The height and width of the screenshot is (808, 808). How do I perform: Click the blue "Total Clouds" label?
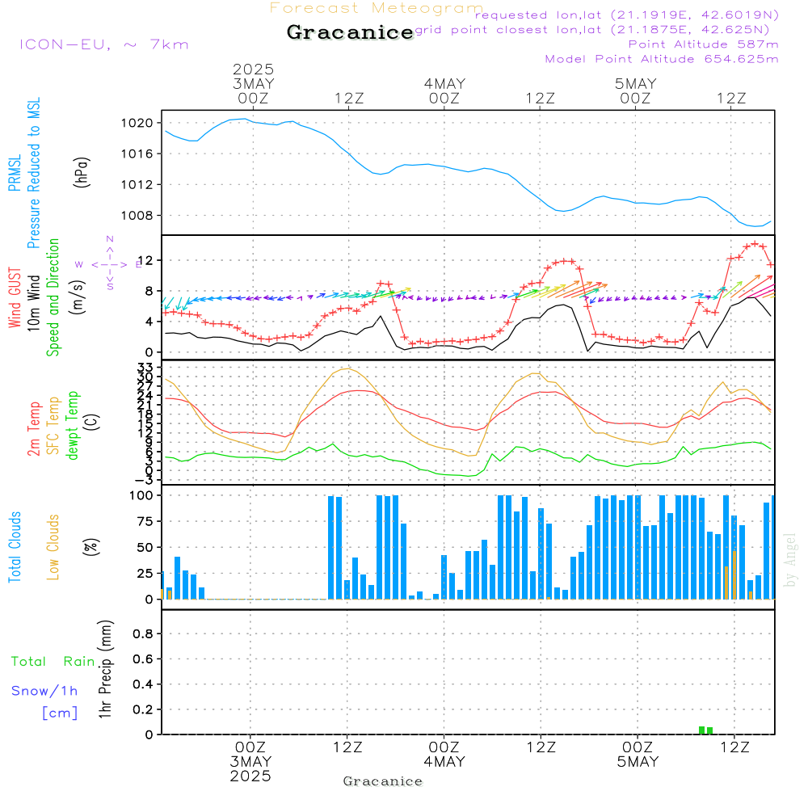[15, 547]
